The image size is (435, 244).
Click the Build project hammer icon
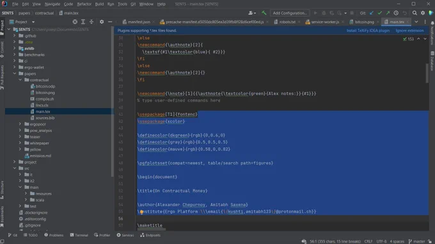(264, 13)
